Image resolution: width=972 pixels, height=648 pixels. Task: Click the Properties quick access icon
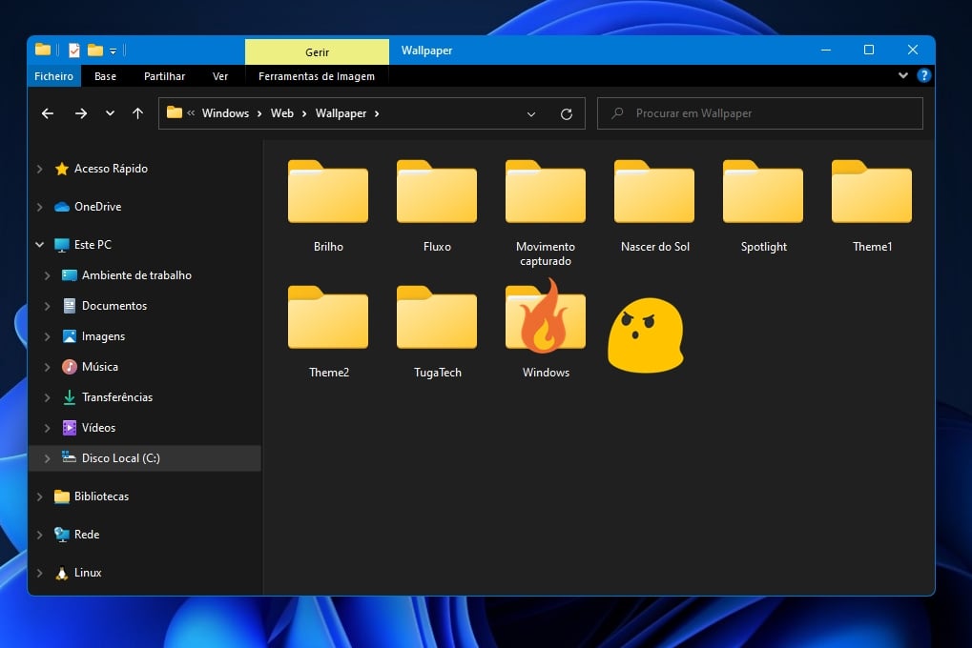point(73,51)
